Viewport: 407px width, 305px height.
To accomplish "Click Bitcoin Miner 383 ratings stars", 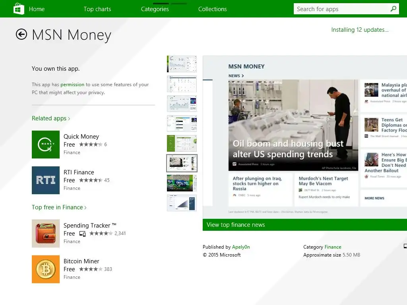I will click(91, 269).
